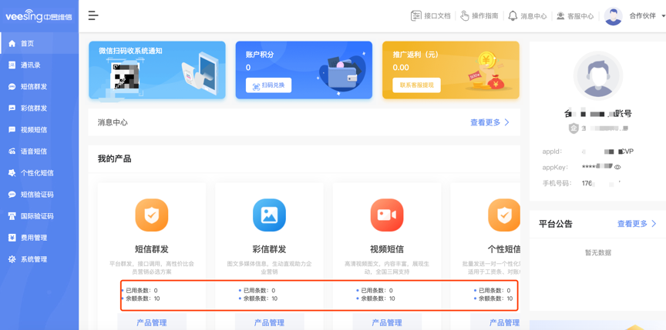Expand 消息中心 查看更多 chevron
The width and height of the screenshot is (666, 330).
point(506,122)
